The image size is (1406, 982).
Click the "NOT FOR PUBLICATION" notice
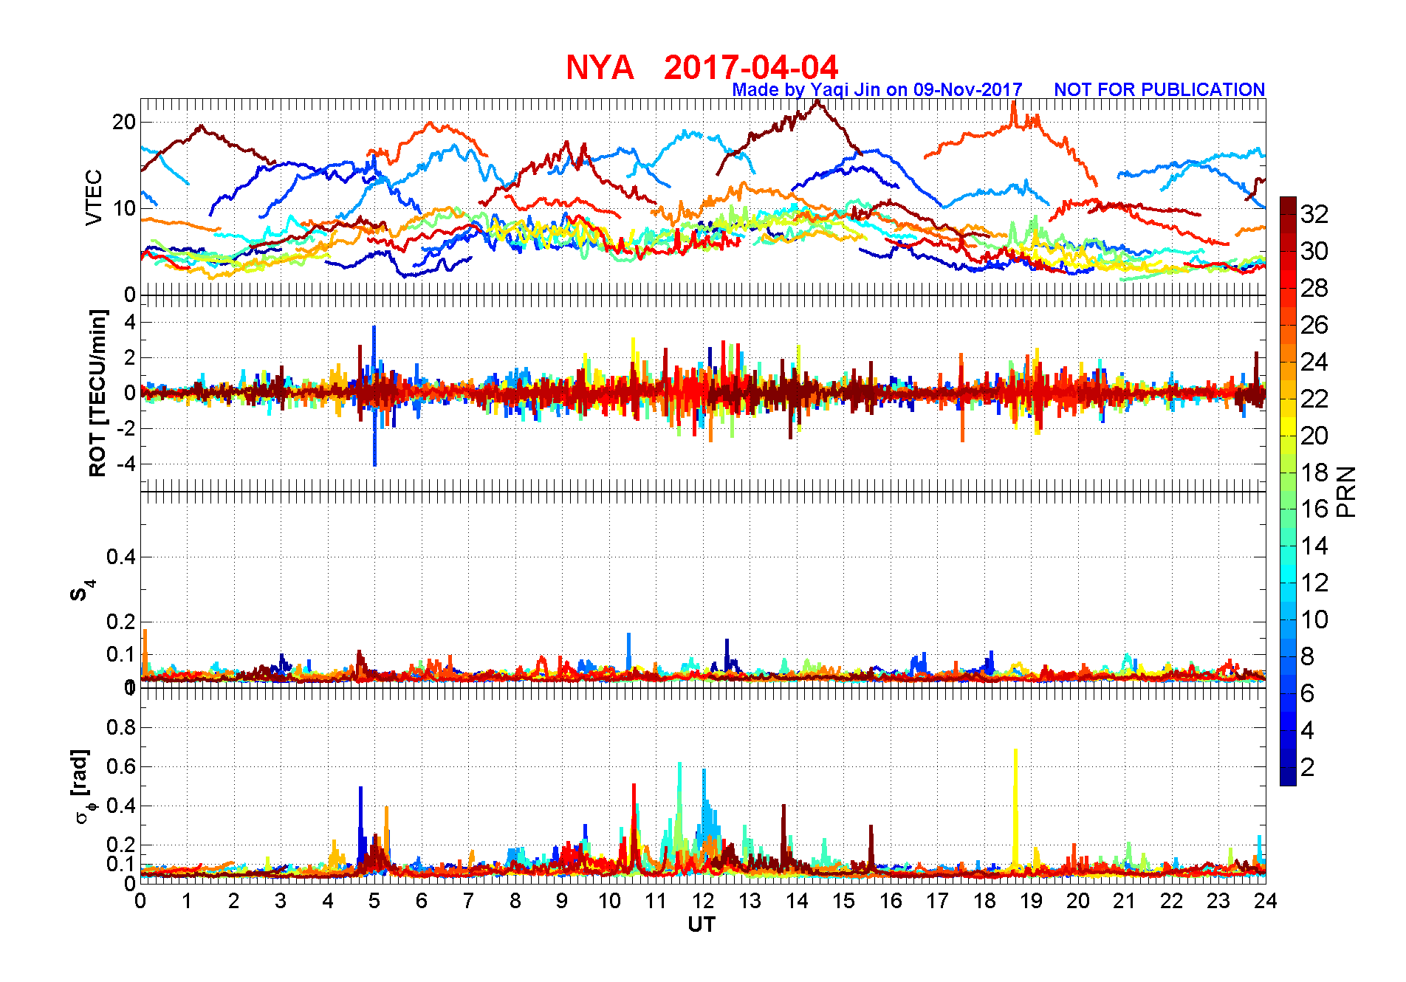click(x=1159, y=90)
